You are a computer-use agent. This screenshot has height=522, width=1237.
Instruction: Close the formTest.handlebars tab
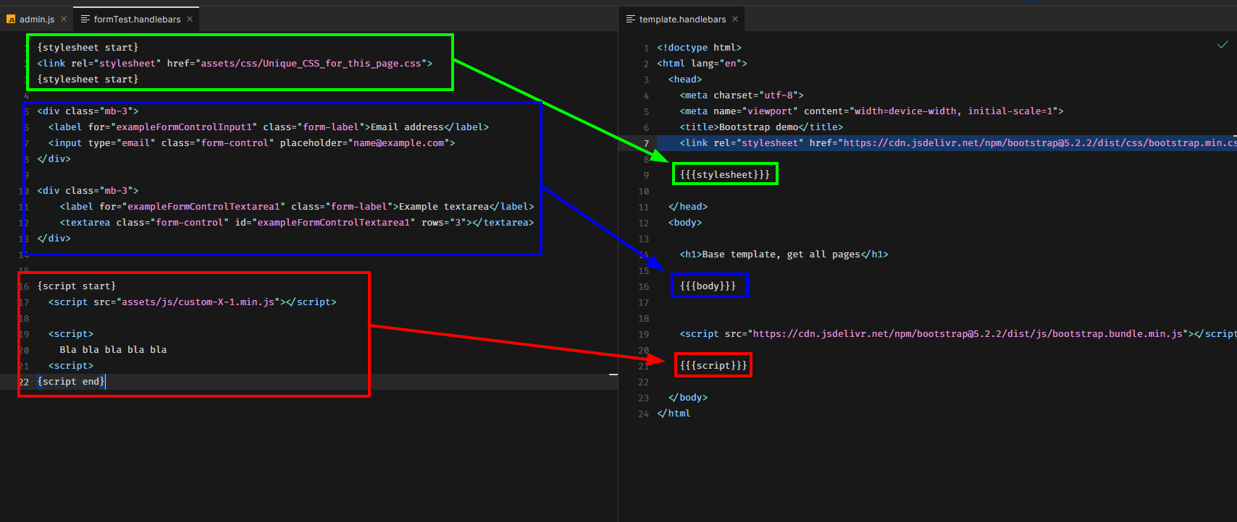pos(190,19)
